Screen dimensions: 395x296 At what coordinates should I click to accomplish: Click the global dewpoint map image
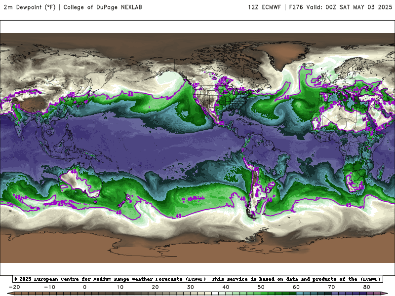197,148
